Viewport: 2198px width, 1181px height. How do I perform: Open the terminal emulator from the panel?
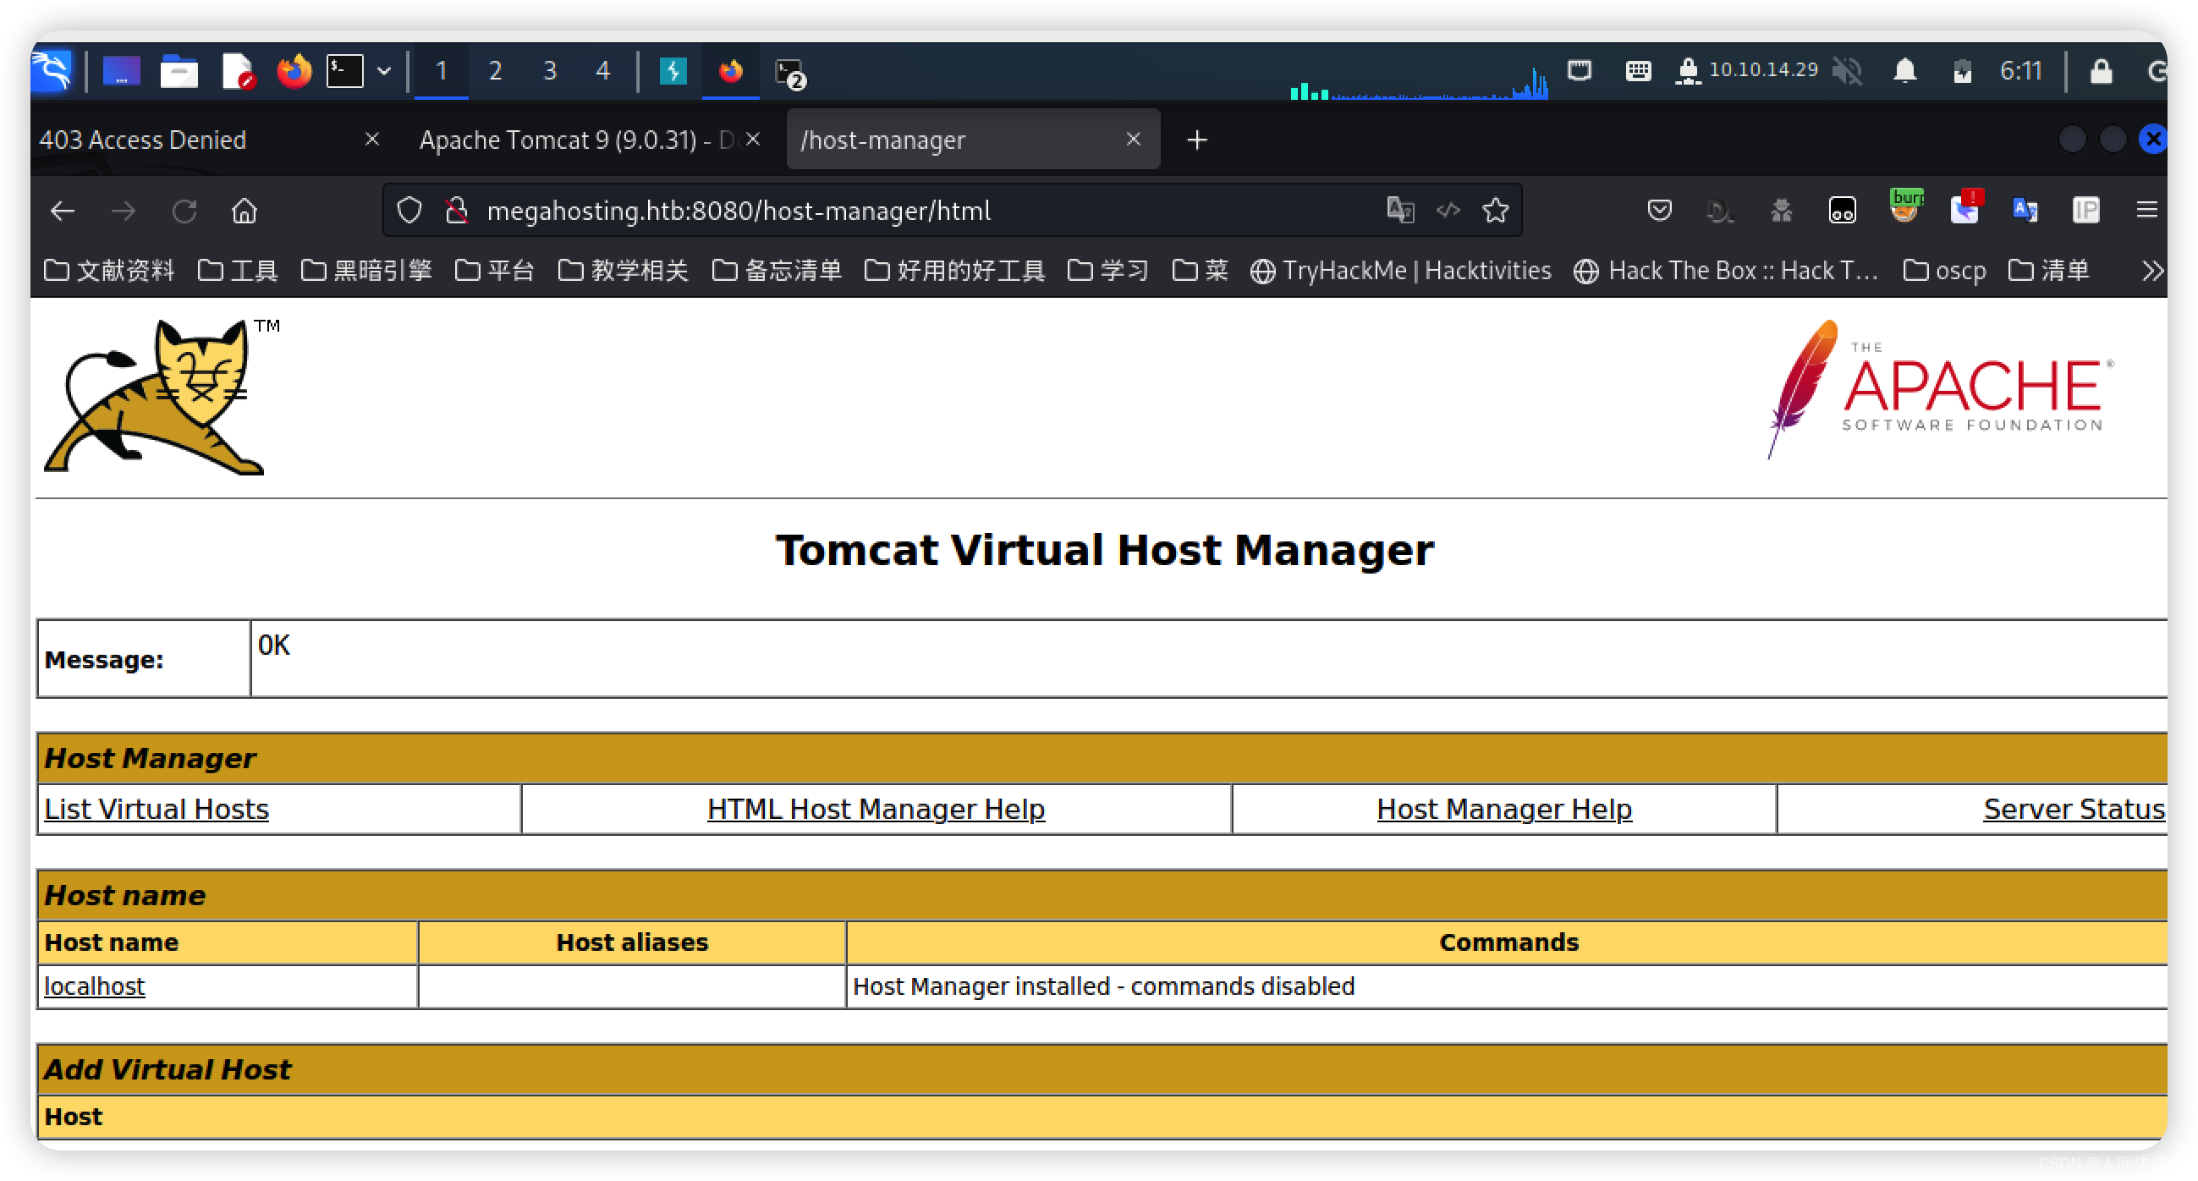point(344,71)
